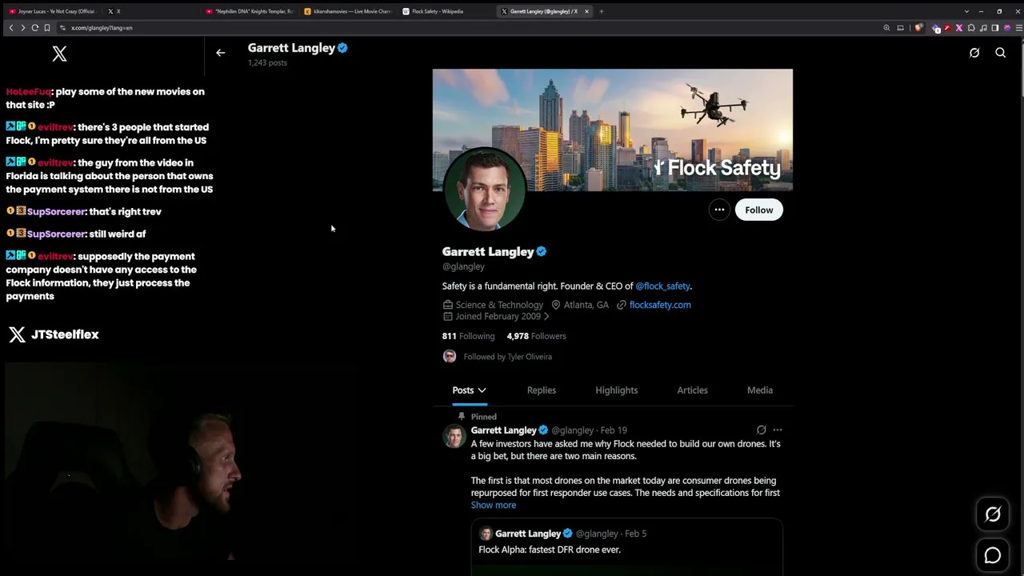View the 4,978 Followers list
1024x576 pixels.
pos(536,336)
